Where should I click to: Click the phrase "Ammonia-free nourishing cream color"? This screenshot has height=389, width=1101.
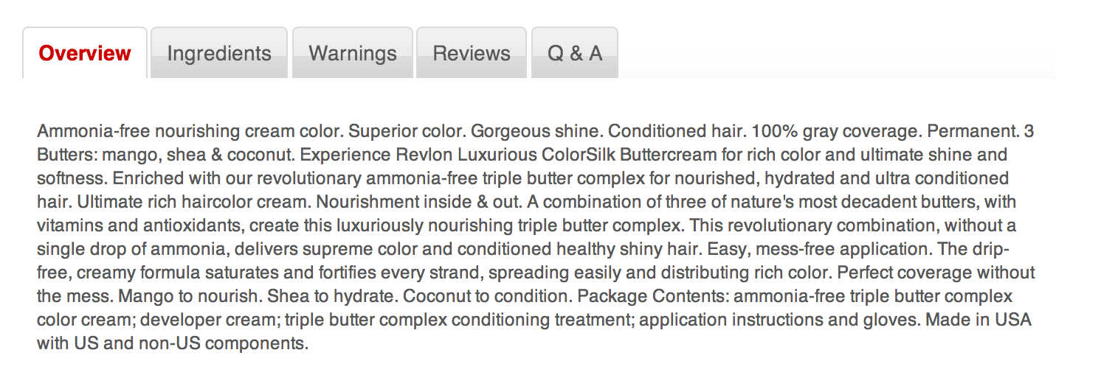pyautogui.click(x=189, y=132)
